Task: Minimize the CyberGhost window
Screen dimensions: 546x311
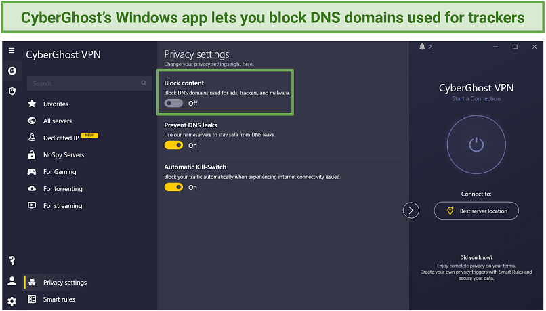Action: (495, 47)
